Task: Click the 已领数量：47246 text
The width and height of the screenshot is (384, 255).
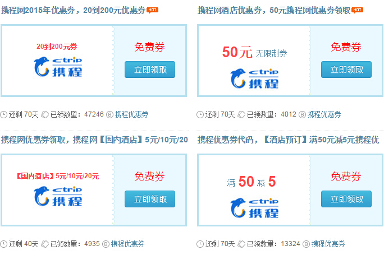Action: pos(77,114)
